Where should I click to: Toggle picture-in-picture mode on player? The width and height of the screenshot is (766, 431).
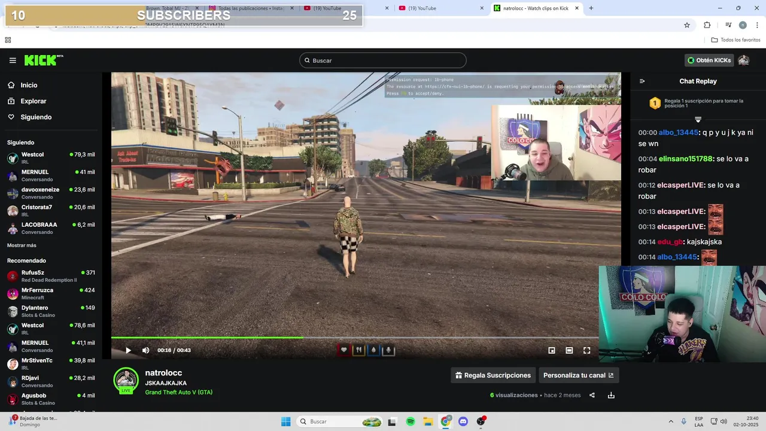(552, 350)
